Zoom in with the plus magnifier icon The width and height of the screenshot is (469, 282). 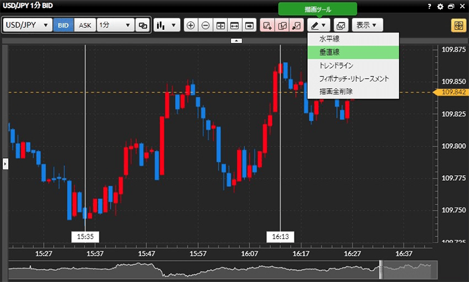[x=191, y=26]
